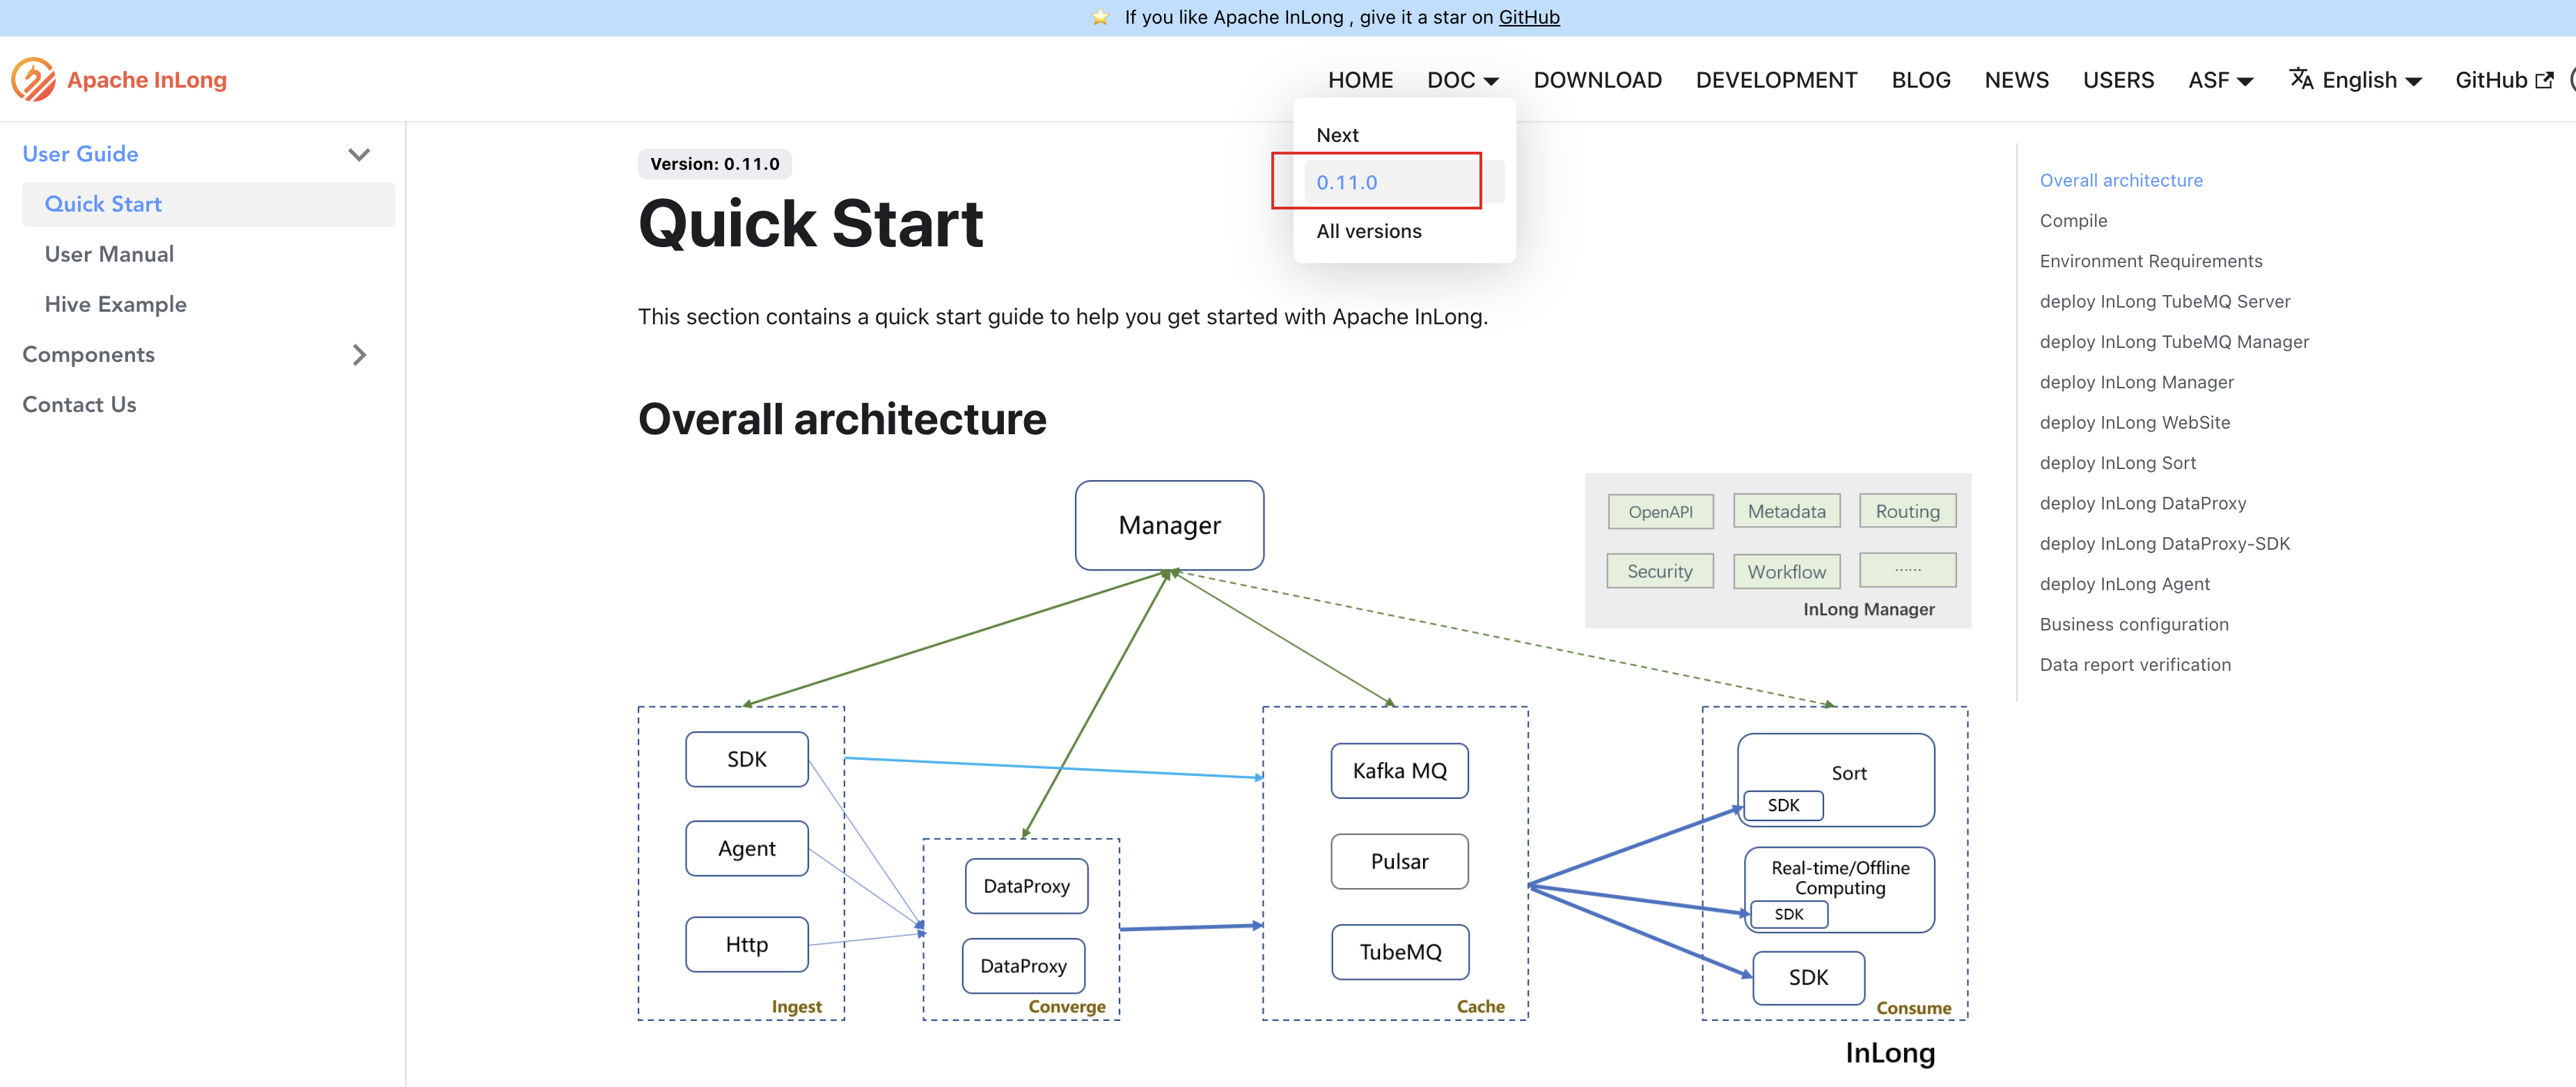Open User Manual in the sidebar
The width and height of the screenshot is (2576, 1087).
[x=109, y=254]
